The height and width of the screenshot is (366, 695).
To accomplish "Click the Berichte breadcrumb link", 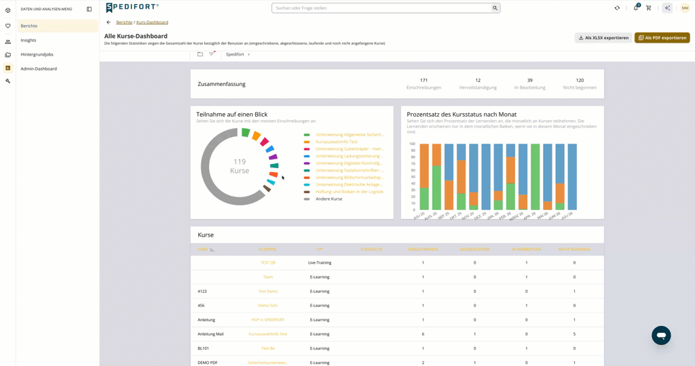I will 124,22.
